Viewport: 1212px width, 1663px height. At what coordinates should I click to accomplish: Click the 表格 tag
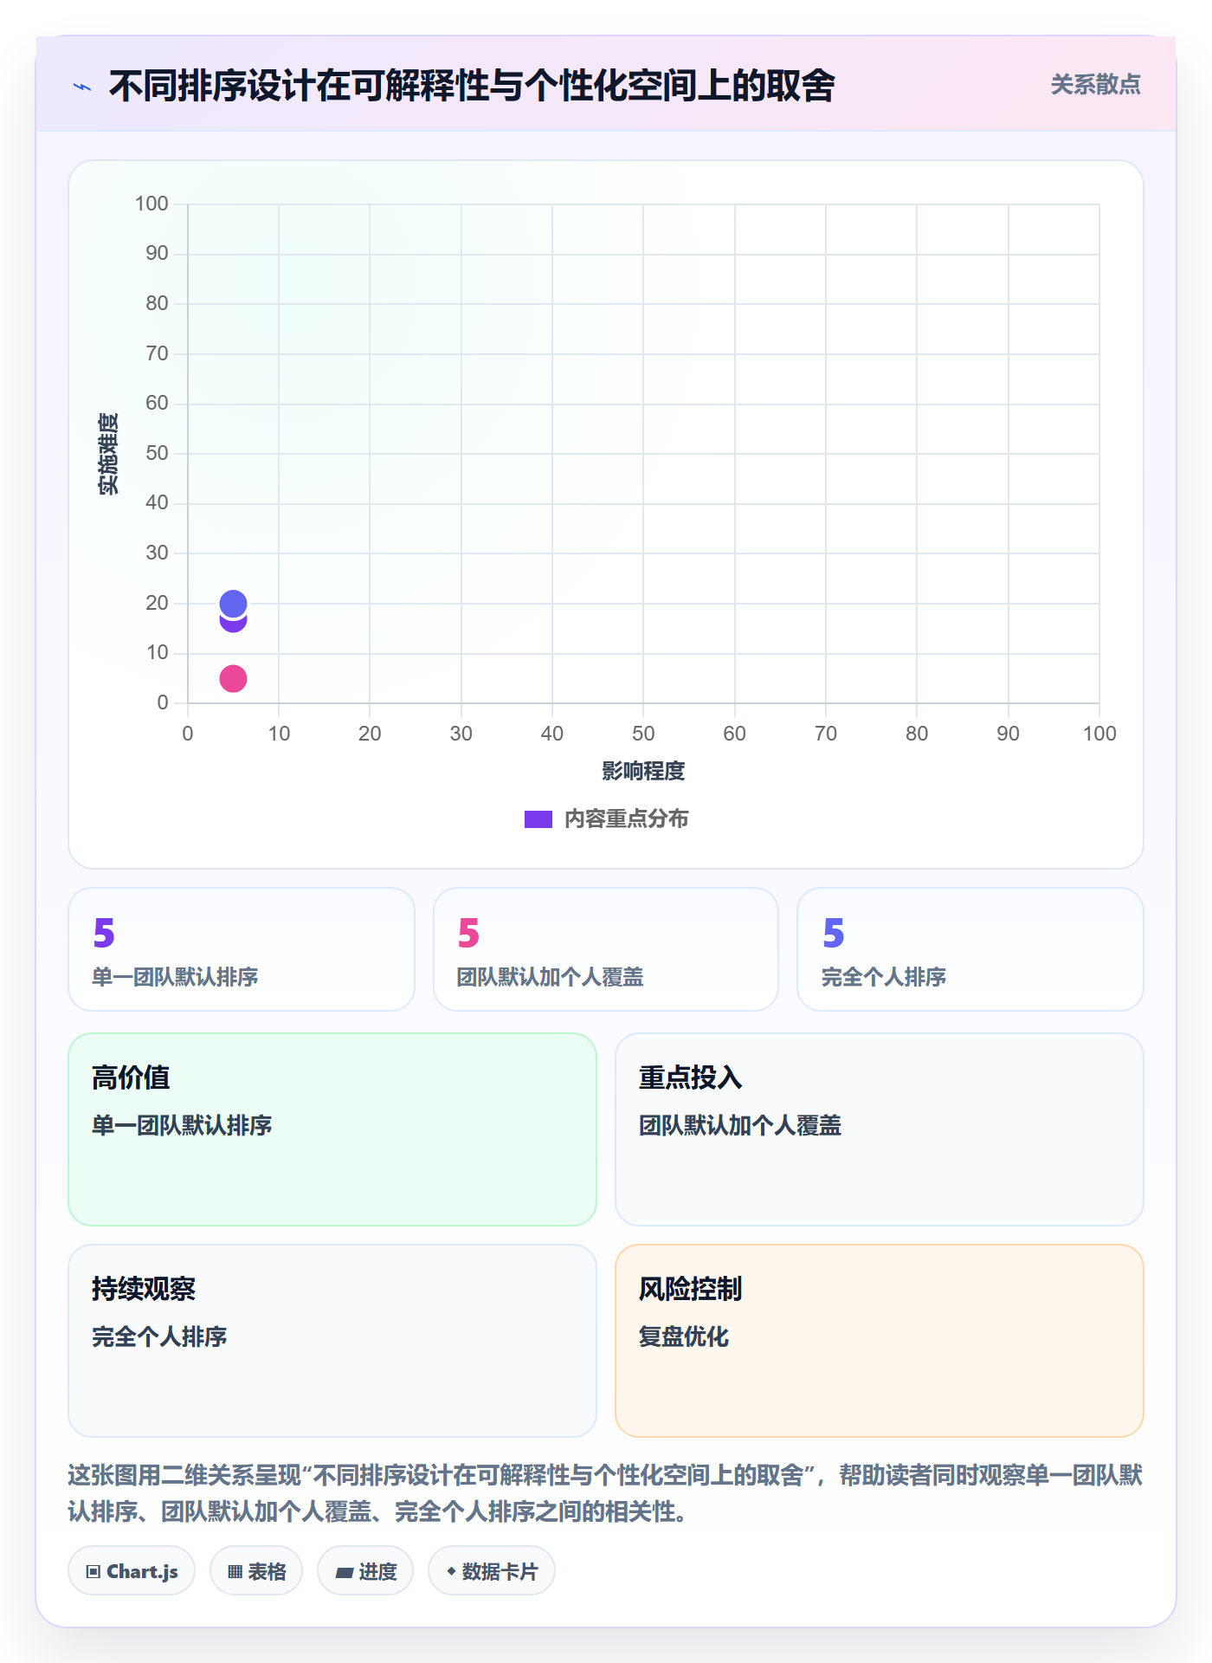pos(256,1571)
